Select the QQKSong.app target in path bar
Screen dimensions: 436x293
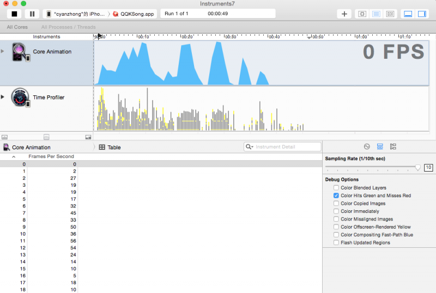tap(135, 14)
